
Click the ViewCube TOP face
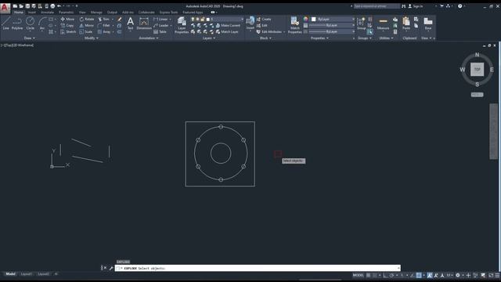477,70
